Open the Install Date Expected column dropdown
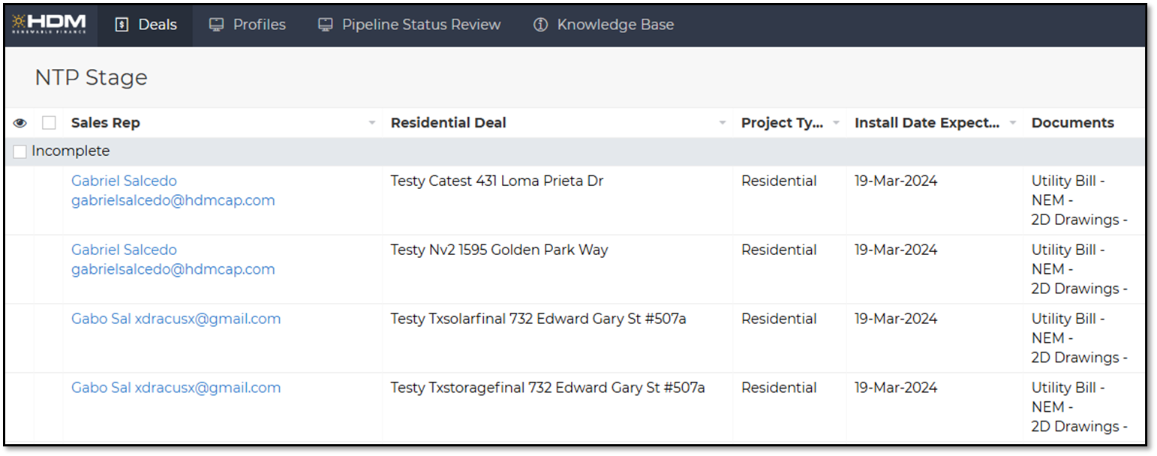This screenshot has height=456, width=1157. click(x=1013, y=123)
